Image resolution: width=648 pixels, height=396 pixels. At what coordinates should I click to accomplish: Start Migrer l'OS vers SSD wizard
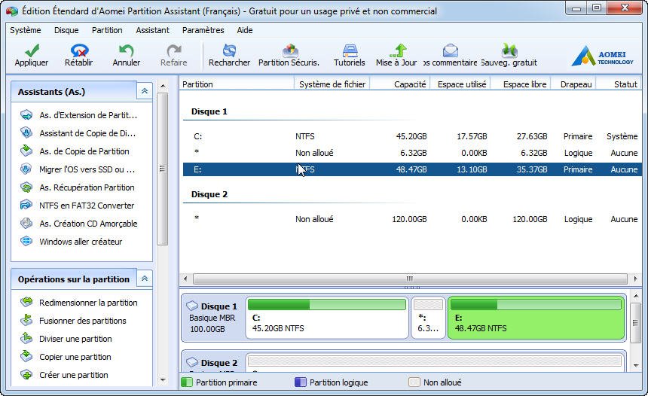point(78,169)
